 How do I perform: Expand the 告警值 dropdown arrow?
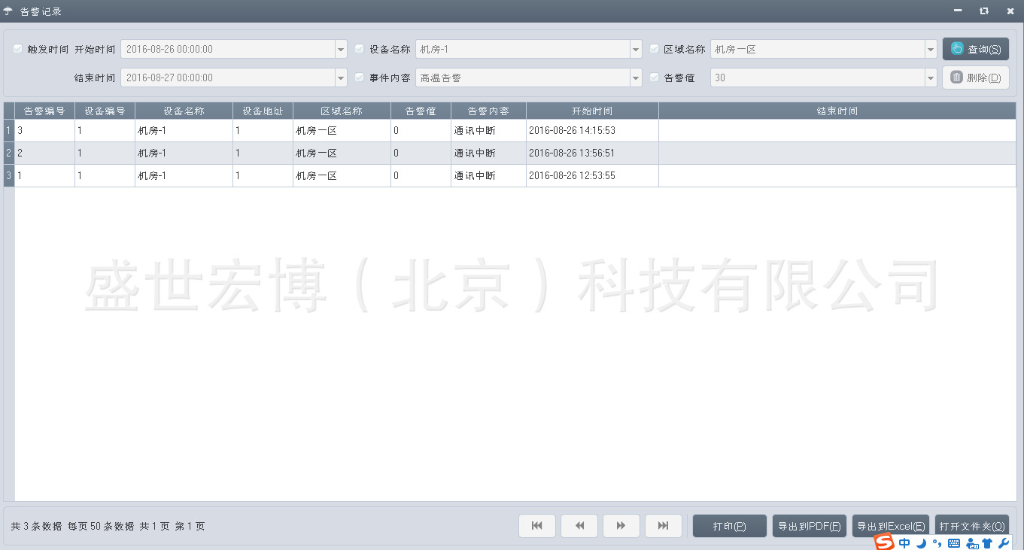click(x=931, y=77)
